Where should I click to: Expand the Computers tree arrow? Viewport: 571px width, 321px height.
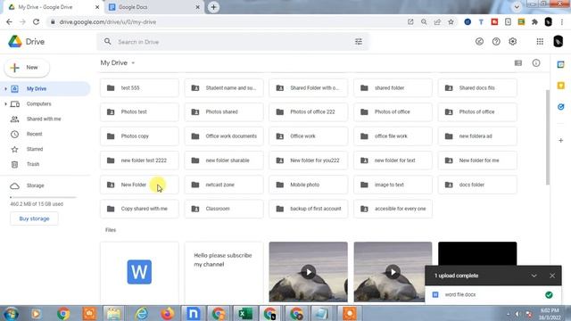point(5,104)
